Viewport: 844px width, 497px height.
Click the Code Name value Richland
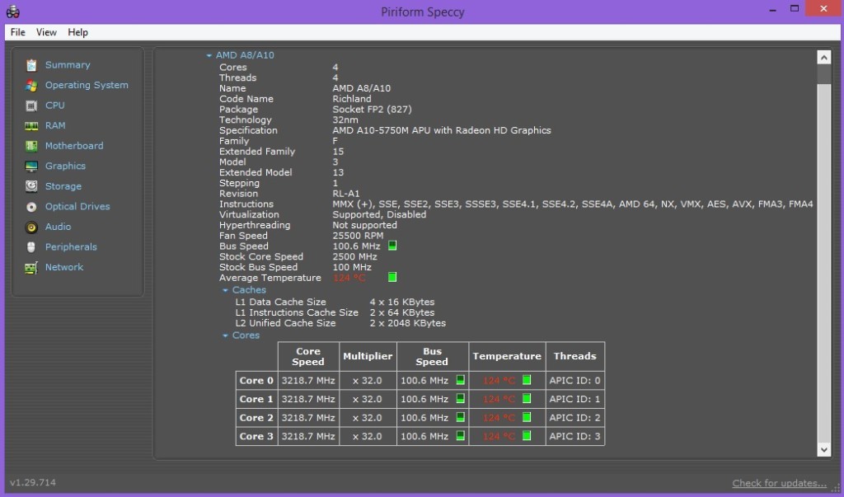click(x=351, y=99)
